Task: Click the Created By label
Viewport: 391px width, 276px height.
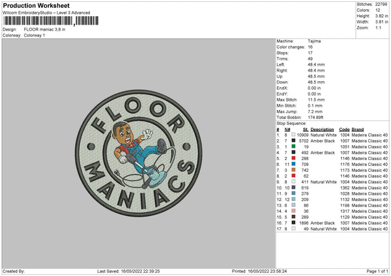Action: tap(14, 271)
